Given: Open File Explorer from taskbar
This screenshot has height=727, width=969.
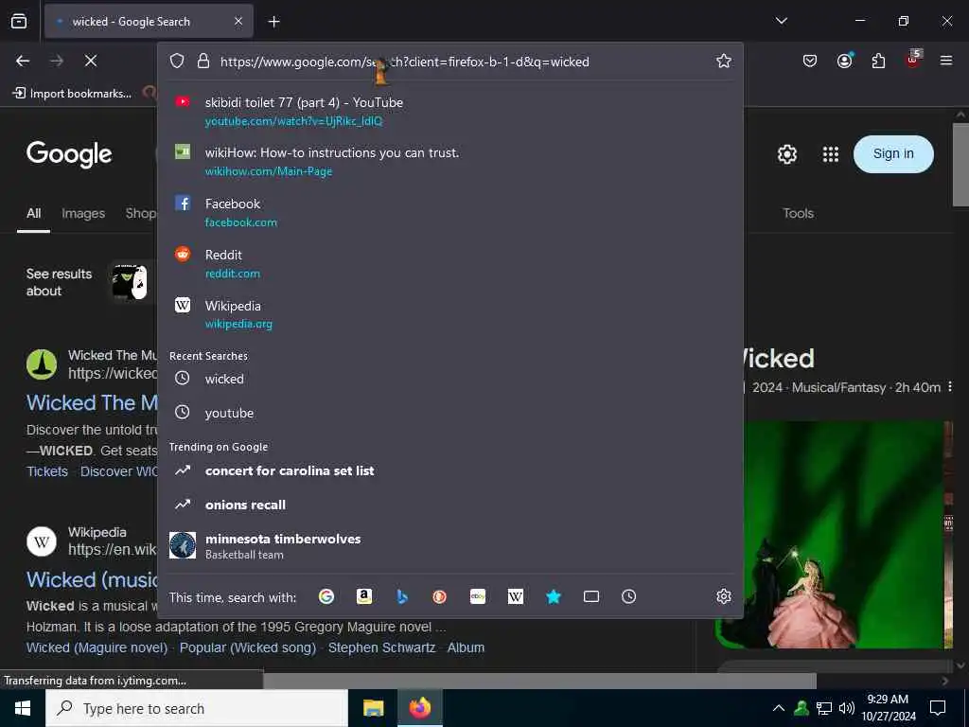Looking at the screenshot, I should pos(373,708).
